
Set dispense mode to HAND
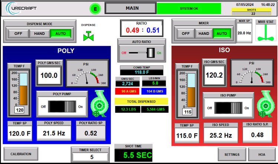[39, 33]
